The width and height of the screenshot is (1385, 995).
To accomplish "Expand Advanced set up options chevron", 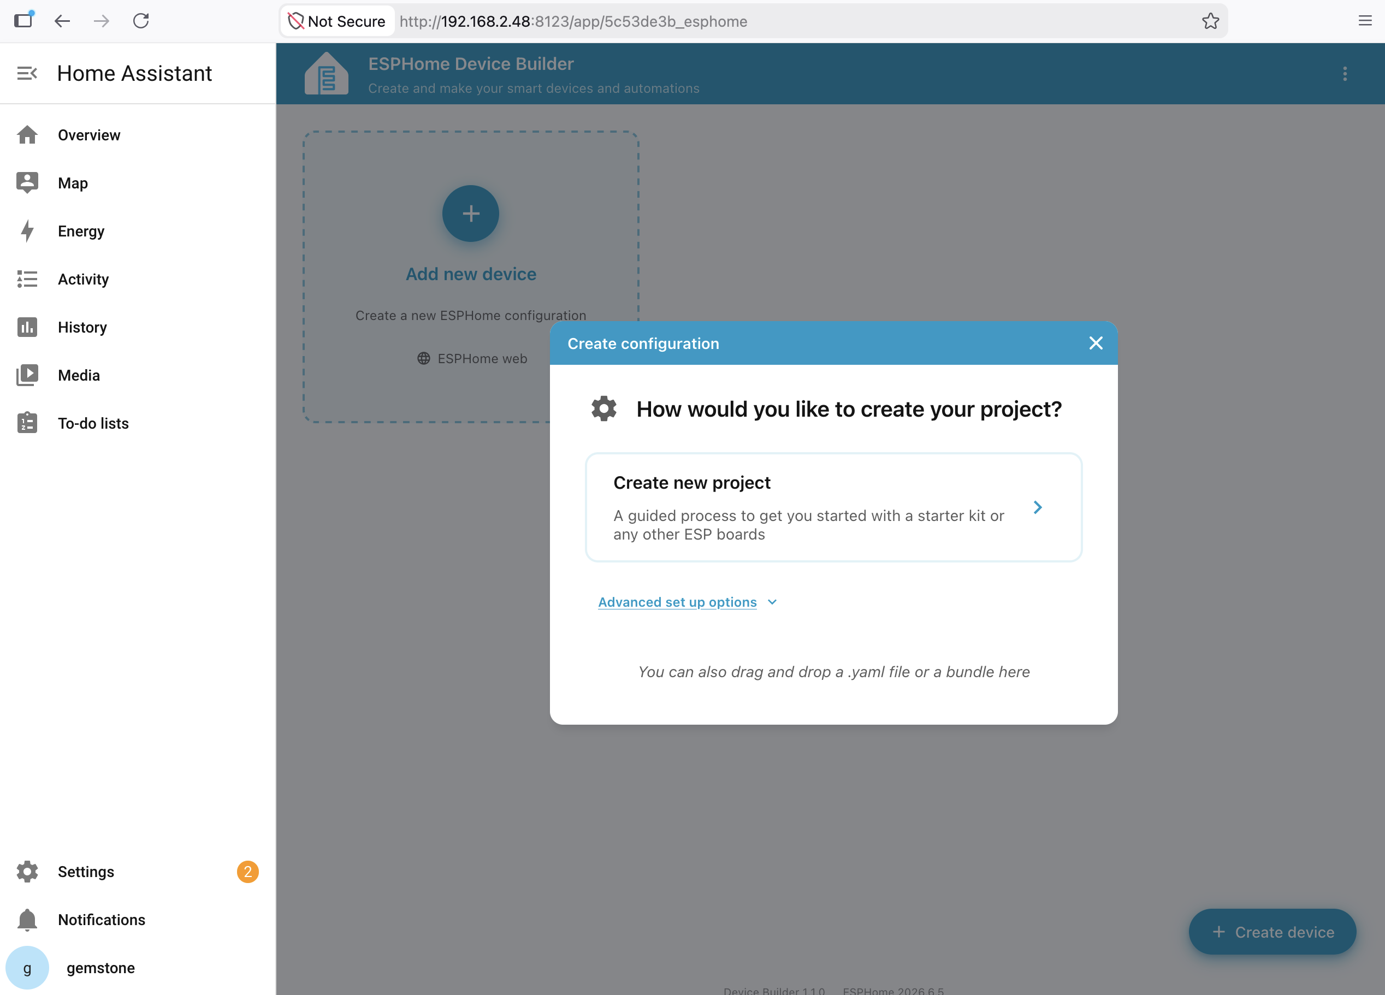I will coord(772,602).
